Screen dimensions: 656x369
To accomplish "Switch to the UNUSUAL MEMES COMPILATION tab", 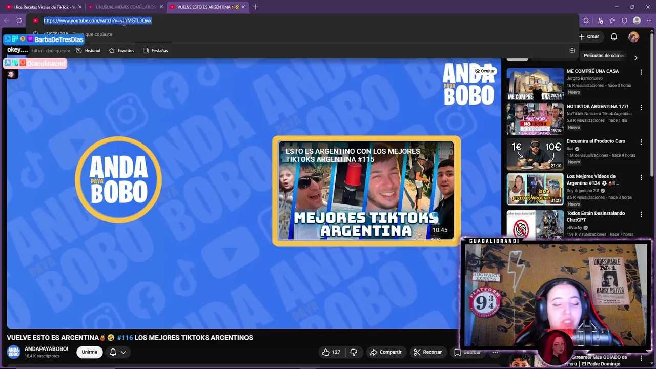I will point(126,7).
